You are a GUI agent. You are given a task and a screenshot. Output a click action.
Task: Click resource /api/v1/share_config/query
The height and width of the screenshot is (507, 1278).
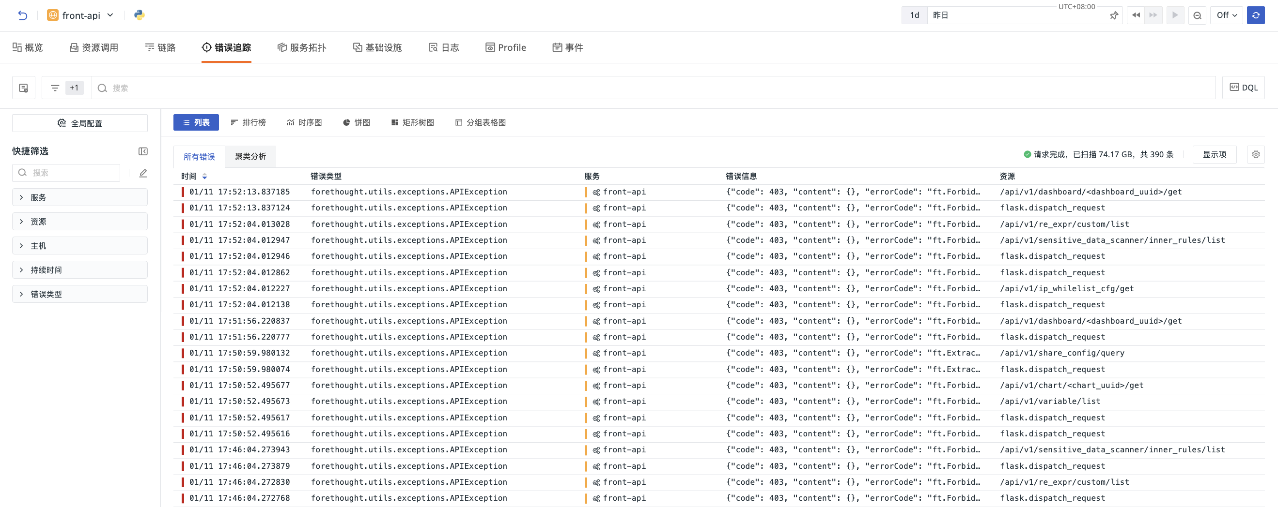click(x=1062, y=353)
